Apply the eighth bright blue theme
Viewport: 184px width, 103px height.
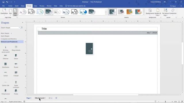[83, 12]
